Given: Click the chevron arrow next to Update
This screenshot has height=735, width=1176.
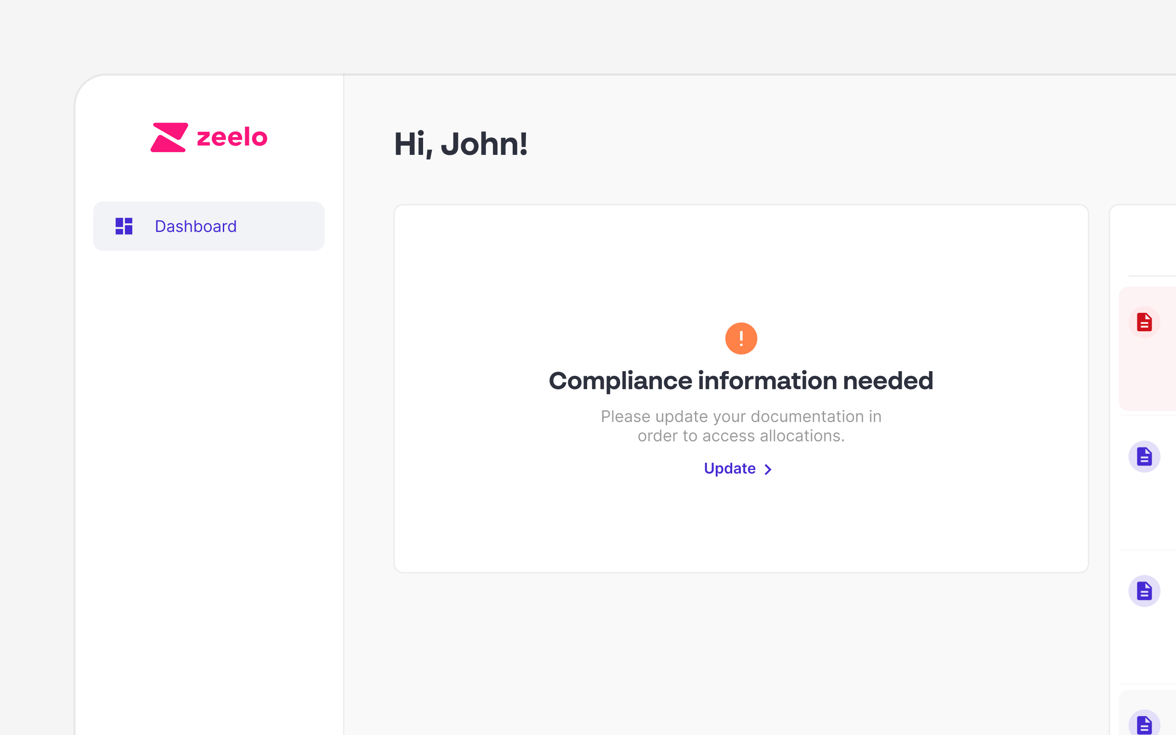Looking at the screenshot, I should click(x=768, y=469).
